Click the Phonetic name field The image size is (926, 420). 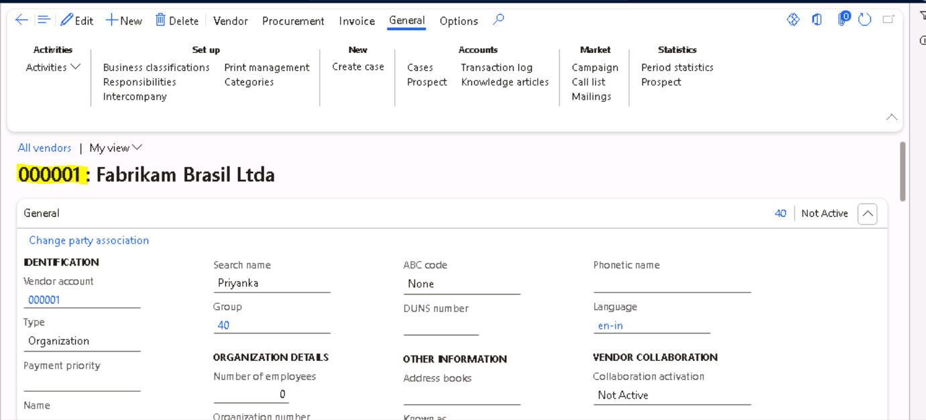[672, 284]
